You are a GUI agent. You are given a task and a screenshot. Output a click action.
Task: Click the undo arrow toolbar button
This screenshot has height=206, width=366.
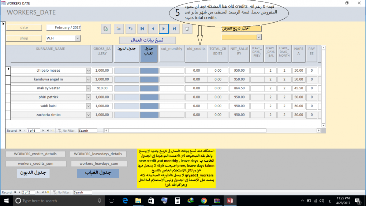130,28
